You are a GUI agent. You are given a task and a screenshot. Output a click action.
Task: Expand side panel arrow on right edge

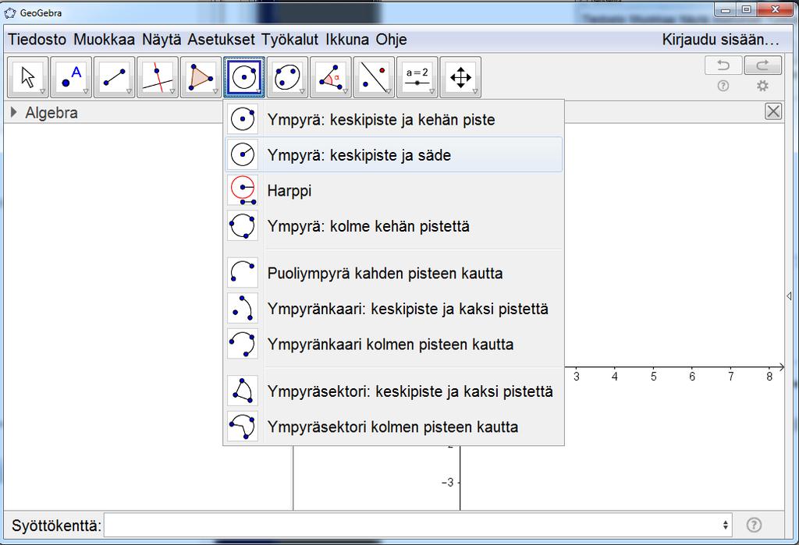click(789, 296)
